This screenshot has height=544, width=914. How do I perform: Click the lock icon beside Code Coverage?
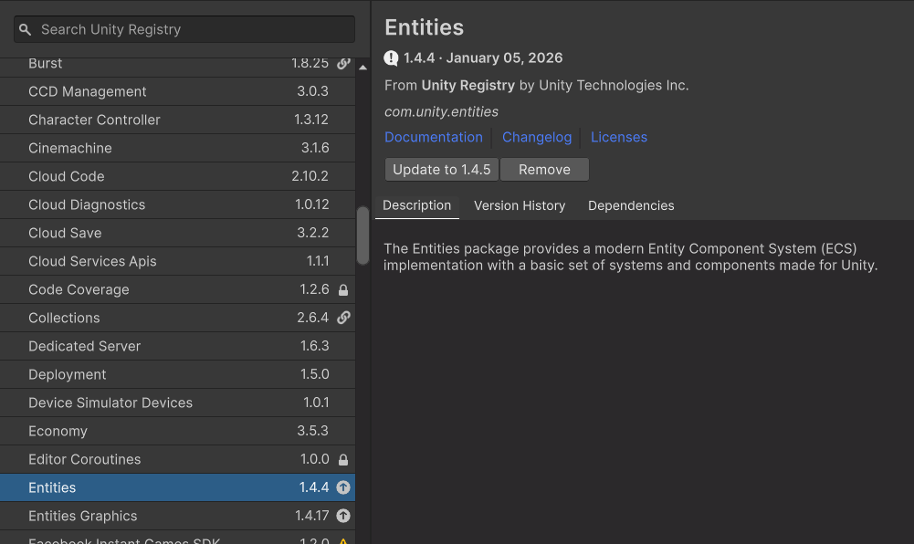tap(343, 289)
